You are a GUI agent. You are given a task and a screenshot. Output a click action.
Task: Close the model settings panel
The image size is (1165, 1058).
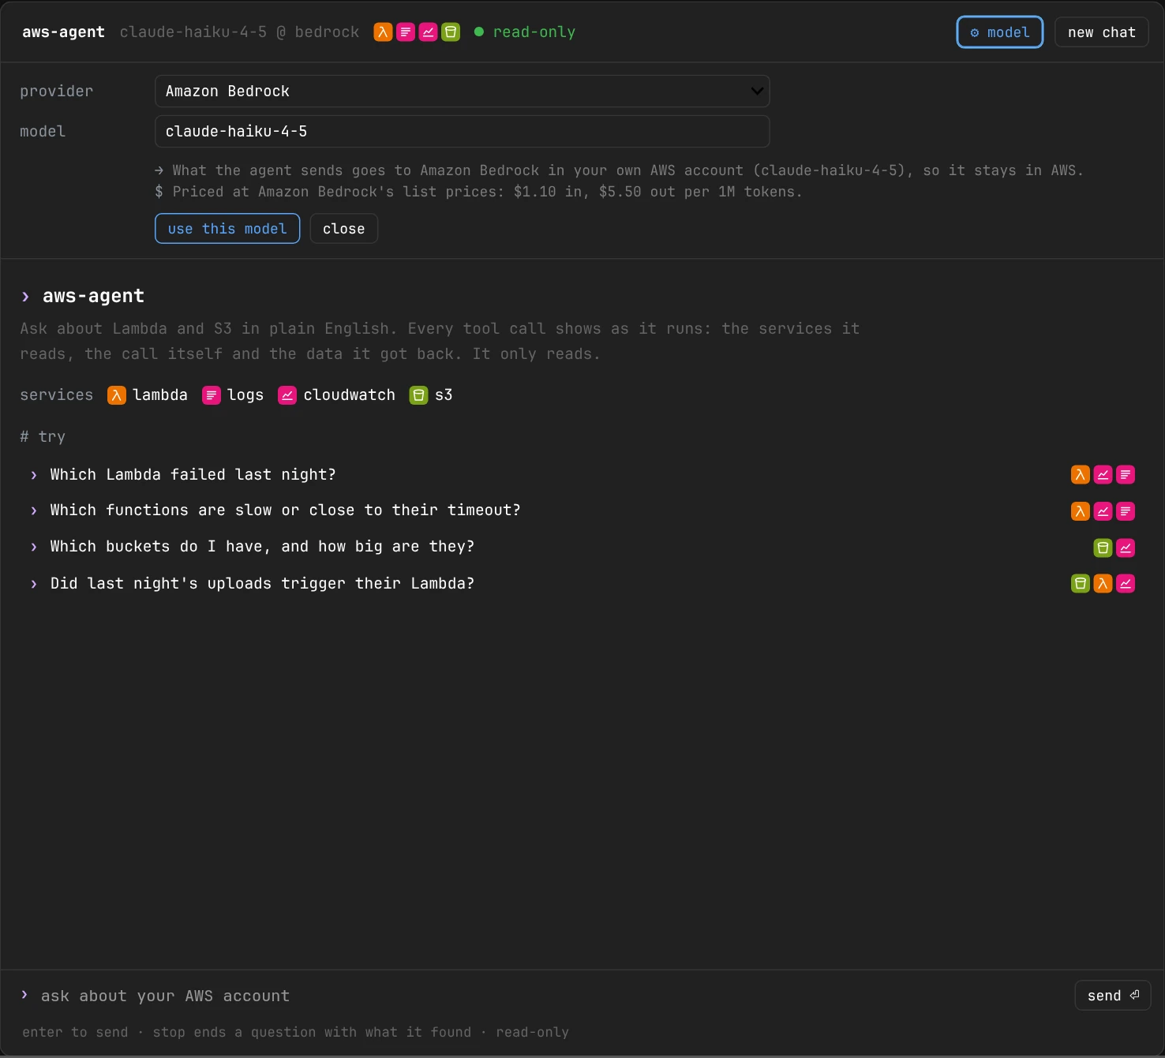click(344, 229)
